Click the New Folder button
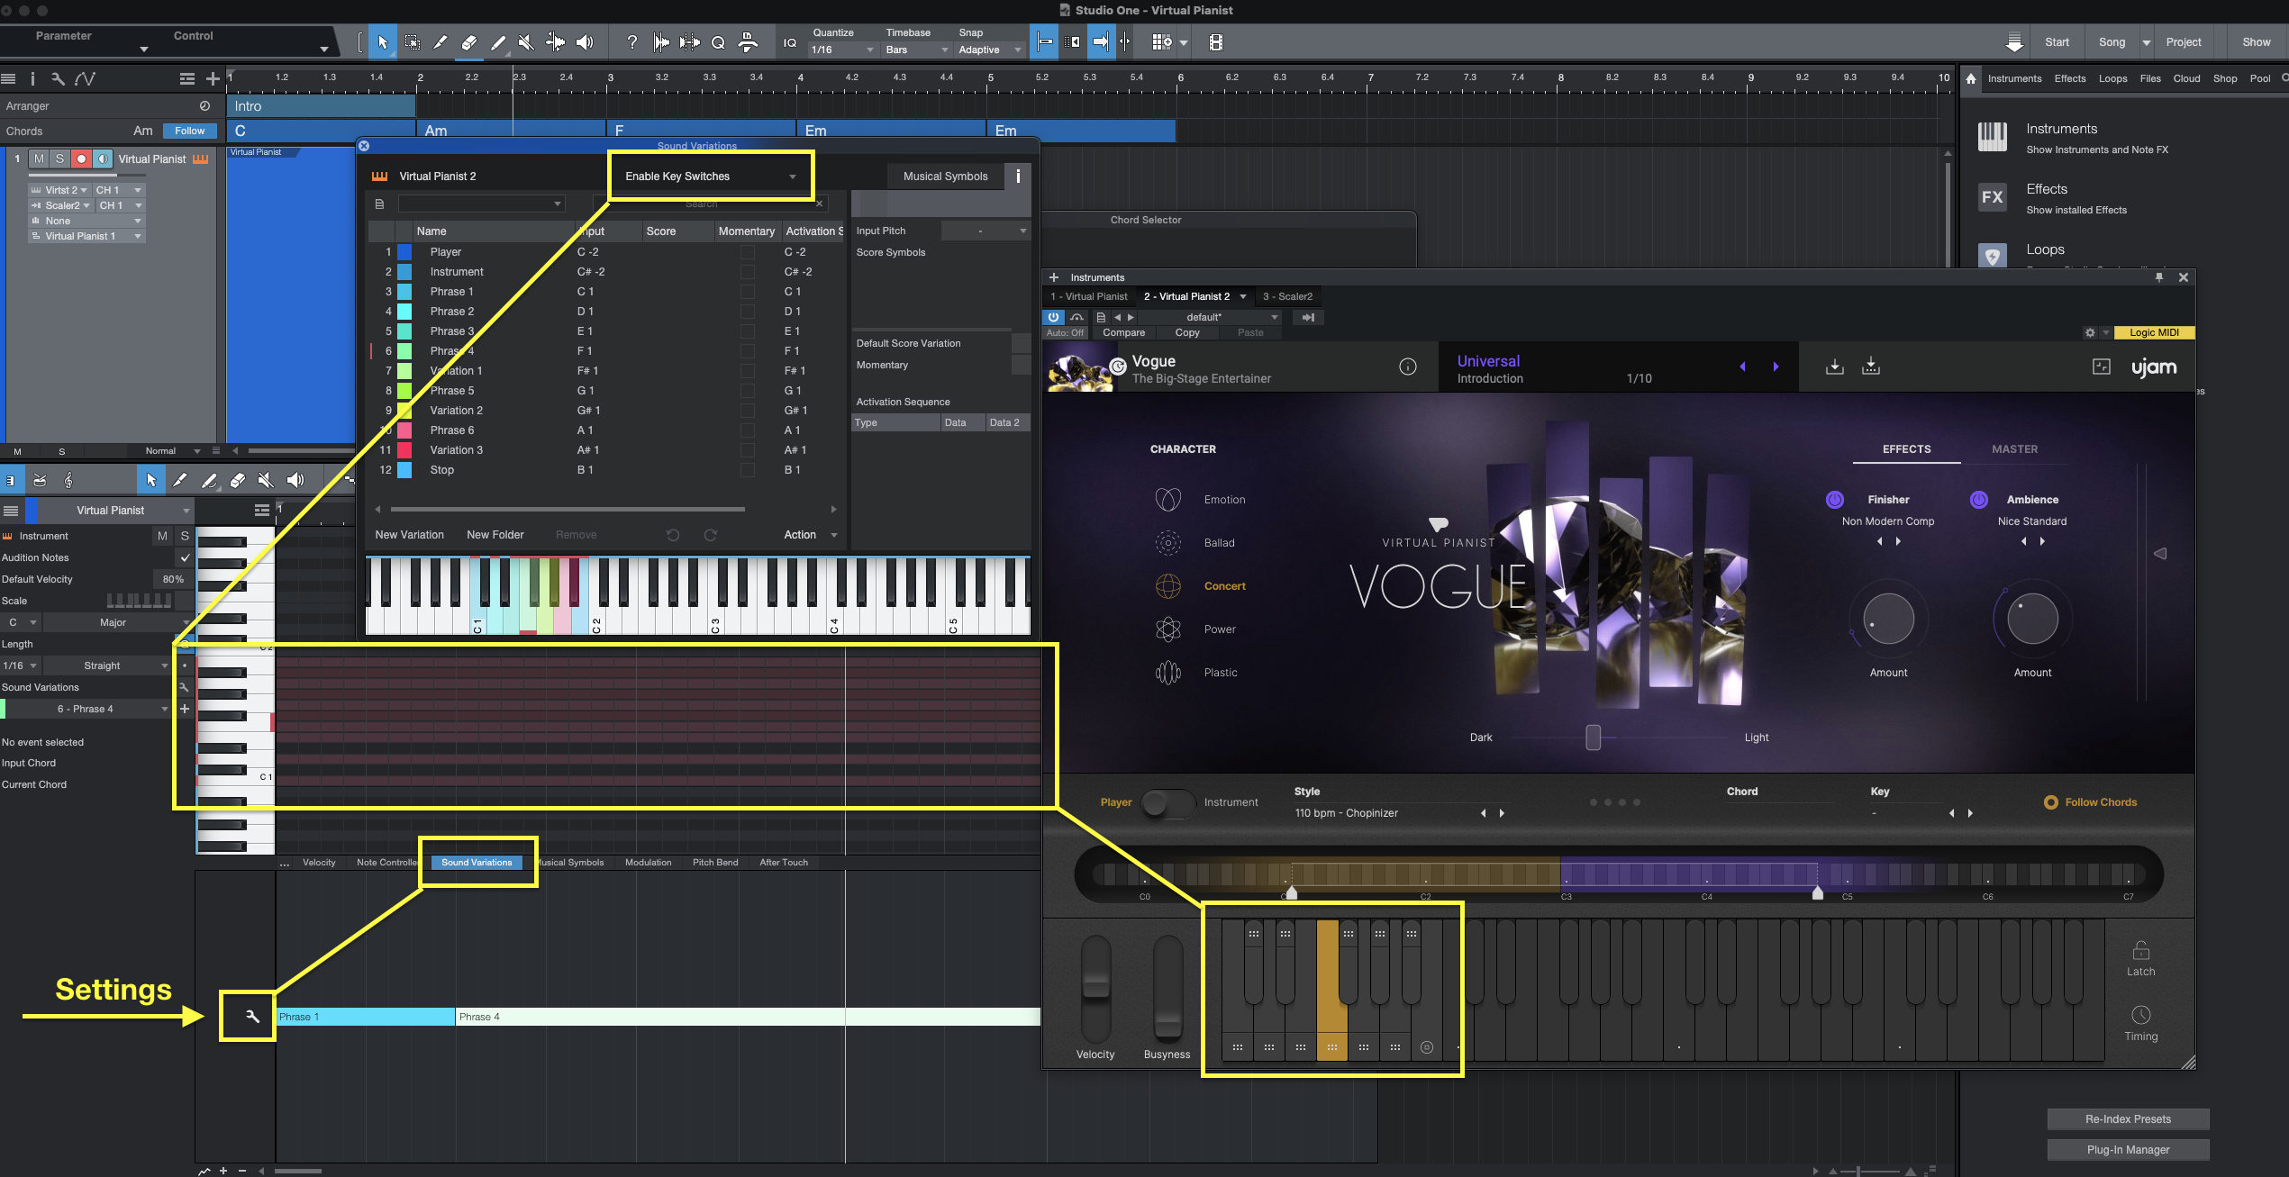 (x=495, y=535)
